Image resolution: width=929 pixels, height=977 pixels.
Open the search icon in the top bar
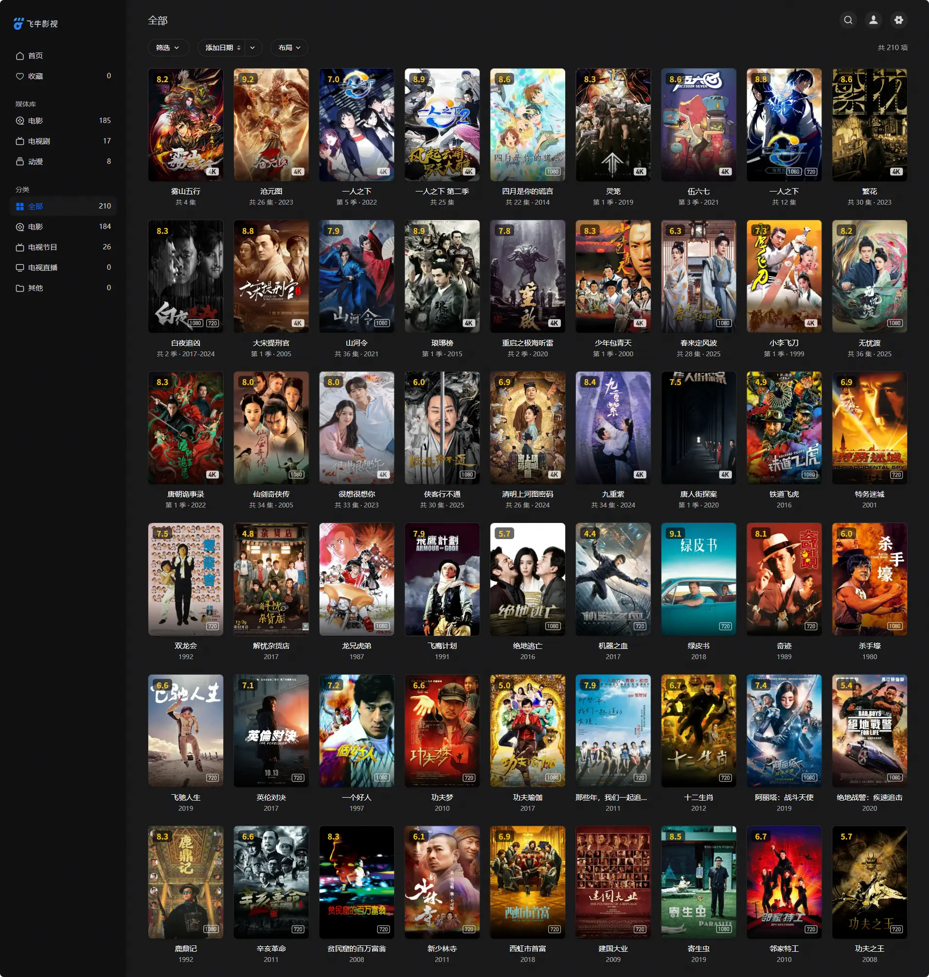pyautogui.click(x=848, y=20)
